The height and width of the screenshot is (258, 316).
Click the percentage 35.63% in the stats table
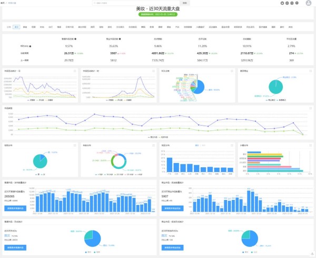pos(113,46)
